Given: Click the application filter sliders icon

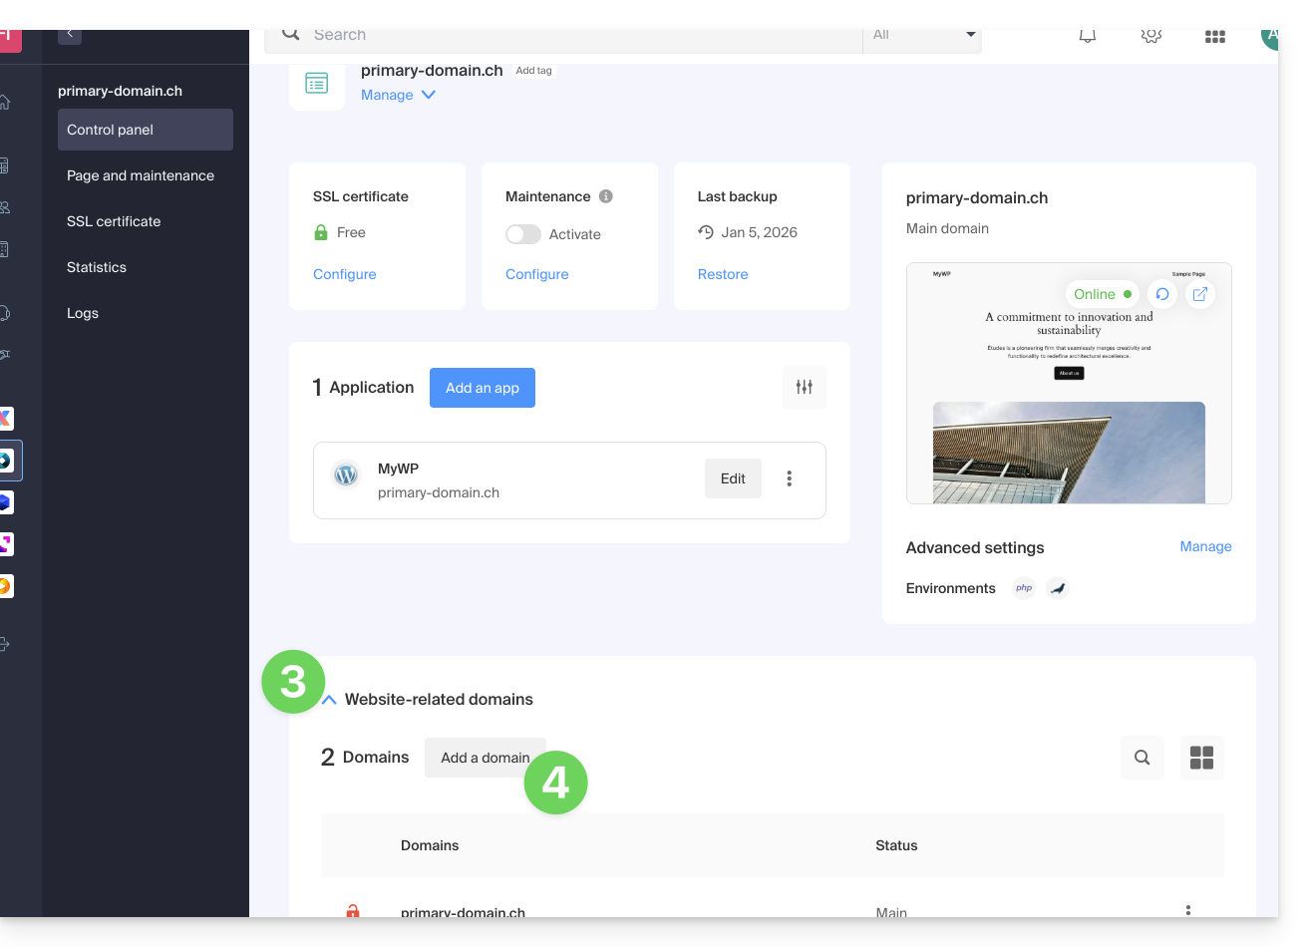Looking at the screenshot, I should [x=805, y=388].
